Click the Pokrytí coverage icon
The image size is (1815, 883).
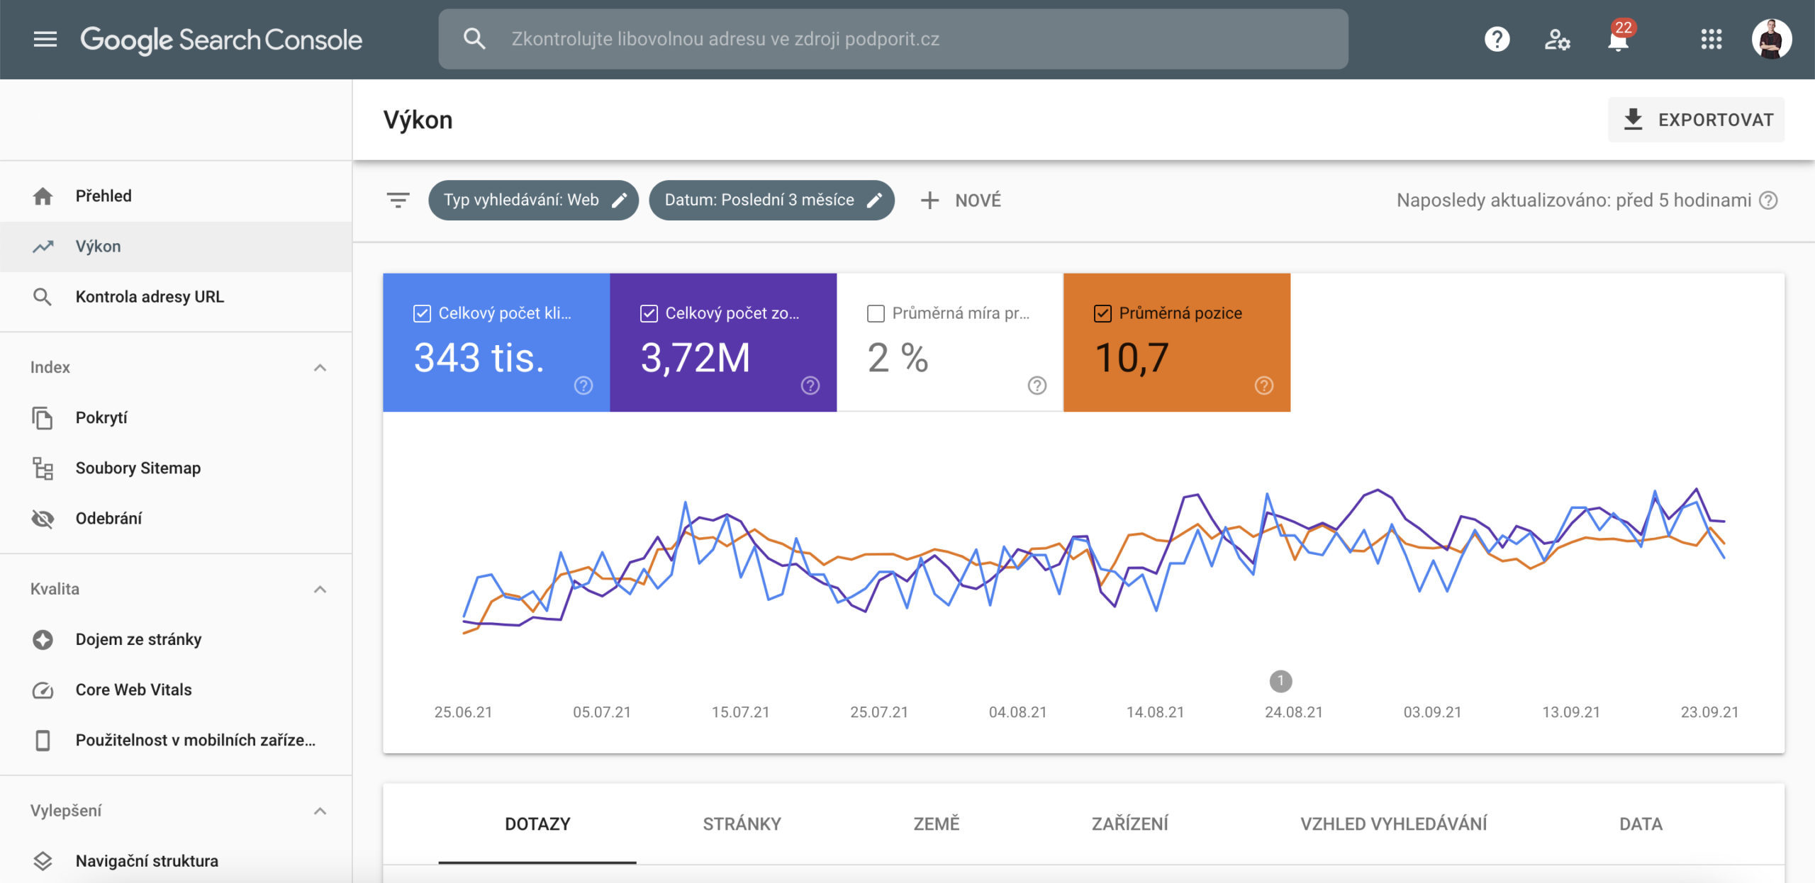pos(43,415)
